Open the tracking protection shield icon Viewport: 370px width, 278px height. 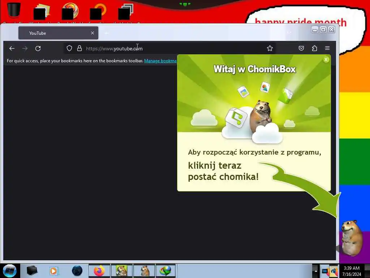[x=69, y=48]
